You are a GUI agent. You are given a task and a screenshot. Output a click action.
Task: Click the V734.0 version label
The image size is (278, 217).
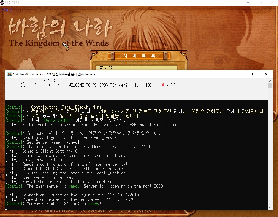[6, 10]
